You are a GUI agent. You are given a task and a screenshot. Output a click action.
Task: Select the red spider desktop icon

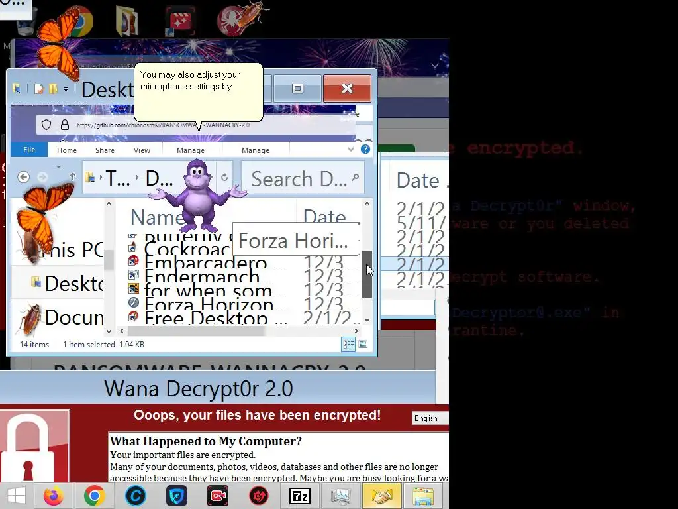point(230,22)
